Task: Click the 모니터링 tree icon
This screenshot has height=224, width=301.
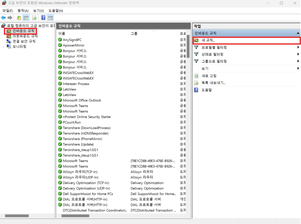Action: coord(9,46)
